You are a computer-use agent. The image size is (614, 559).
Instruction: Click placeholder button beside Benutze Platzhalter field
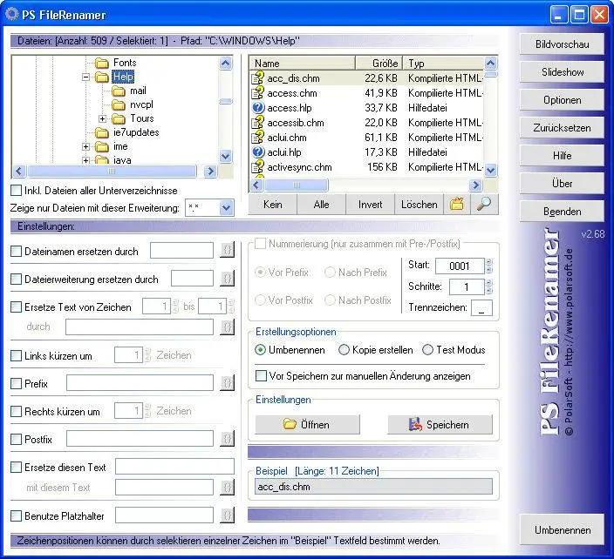click(x=227, y=515)
